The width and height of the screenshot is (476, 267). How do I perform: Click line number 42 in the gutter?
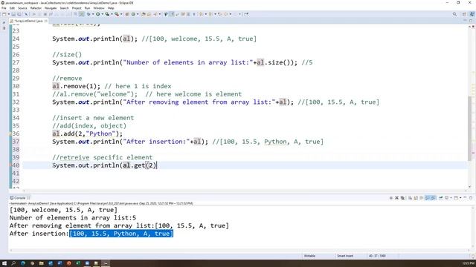point(16,181)
